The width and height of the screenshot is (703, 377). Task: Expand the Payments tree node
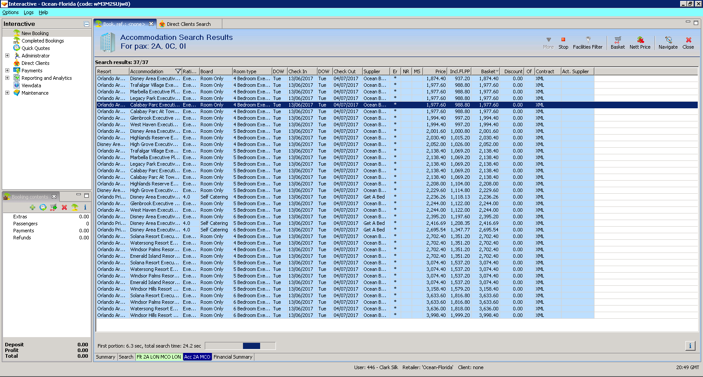[7, 71]
